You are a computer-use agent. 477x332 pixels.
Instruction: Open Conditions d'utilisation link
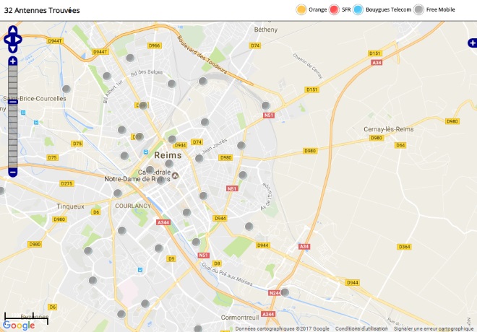pos(361,328)
